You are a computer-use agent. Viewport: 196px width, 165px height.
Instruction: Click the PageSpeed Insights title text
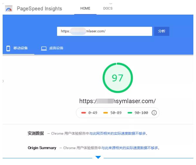39,8
